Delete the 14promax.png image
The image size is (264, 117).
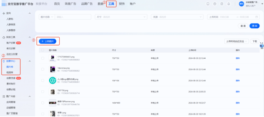(x=238, y=69)
